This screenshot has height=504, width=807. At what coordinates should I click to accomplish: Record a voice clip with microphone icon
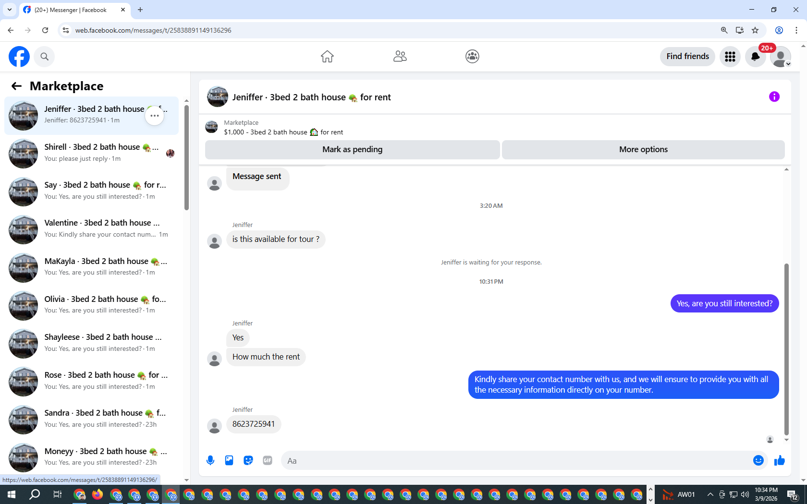(x=210, y=461)
